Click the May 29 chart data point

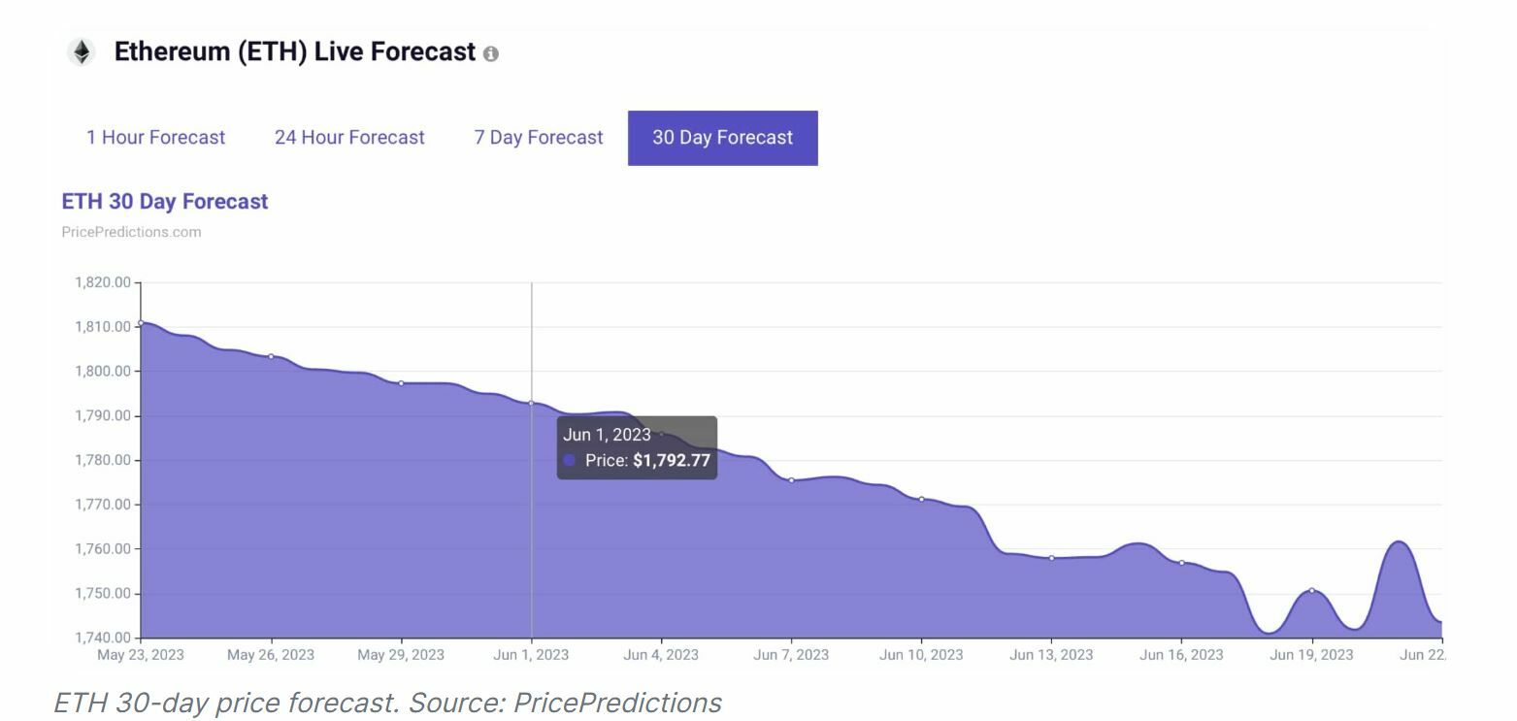pyautogui.click(x=401, y=383)
